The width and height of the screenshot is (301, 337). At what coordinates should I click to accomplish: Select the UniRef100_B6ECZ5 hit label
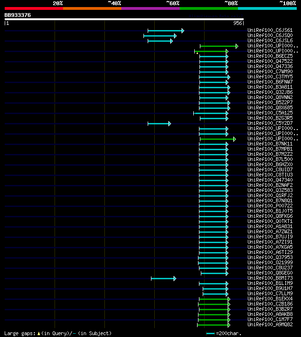(270, 56)
